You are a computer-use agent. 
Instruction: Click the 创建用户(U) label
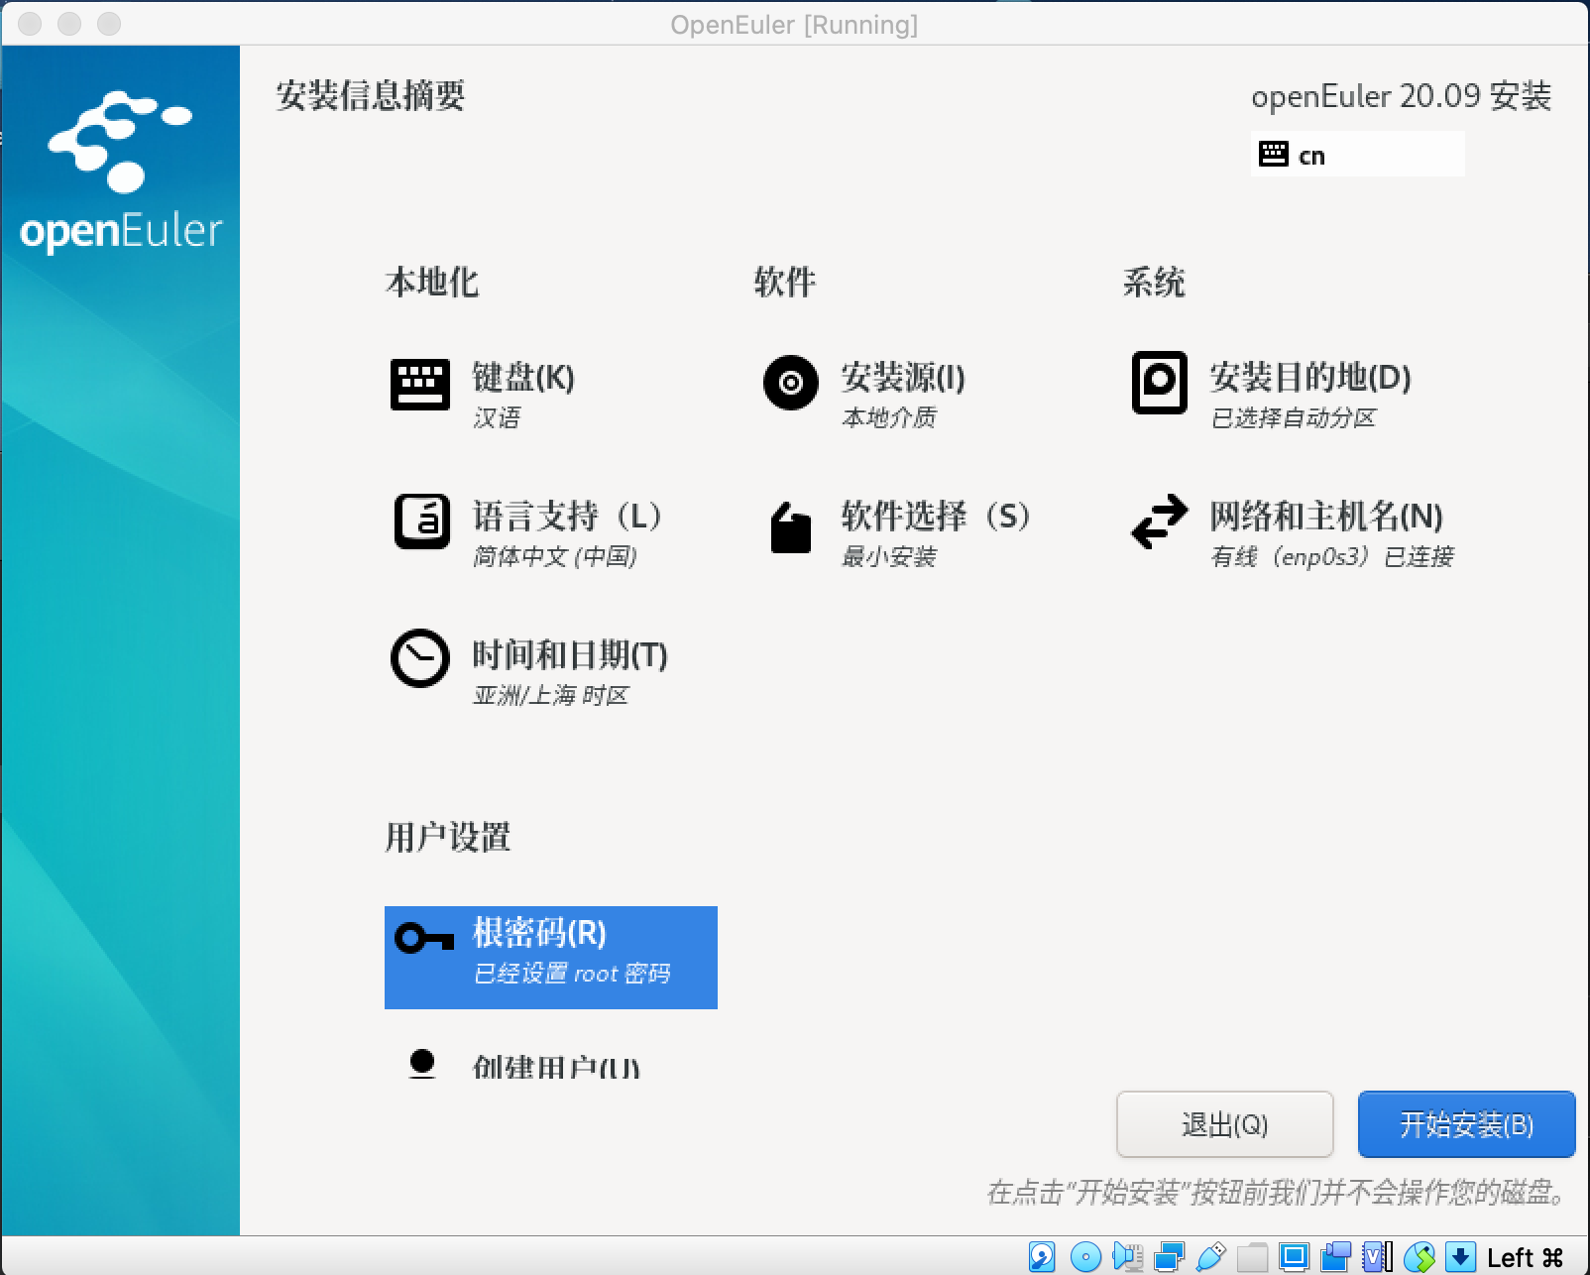coord(556,1068)
